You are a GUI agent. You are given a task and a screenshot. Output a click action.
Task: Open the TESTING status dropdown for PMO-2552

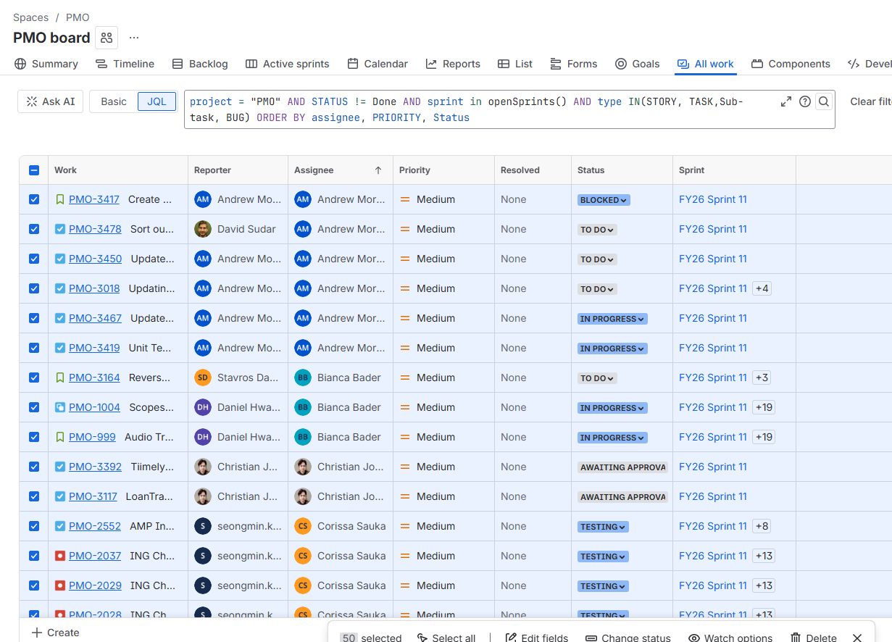point(603,527)
